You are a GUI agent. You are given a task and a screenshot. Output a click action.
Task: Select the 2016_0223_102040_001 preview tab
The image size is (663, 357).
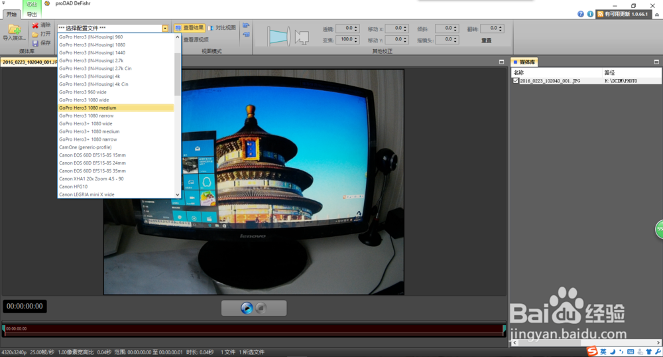(29, 62)
